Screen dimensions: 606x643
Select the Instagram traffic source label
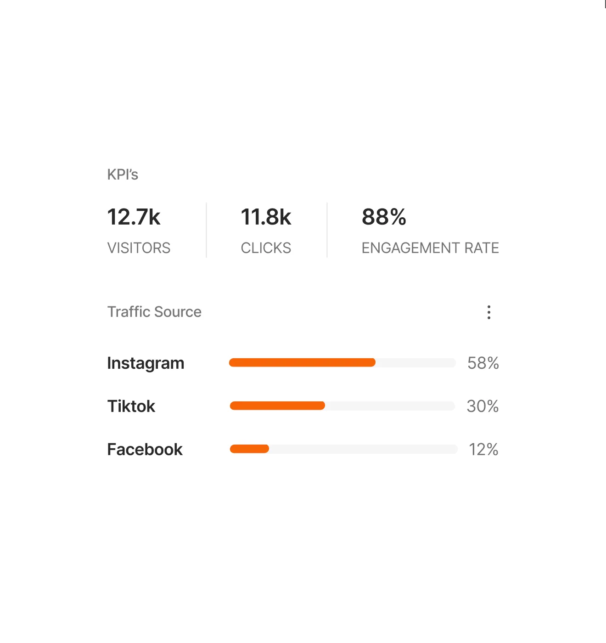click(x=146, y=363)
